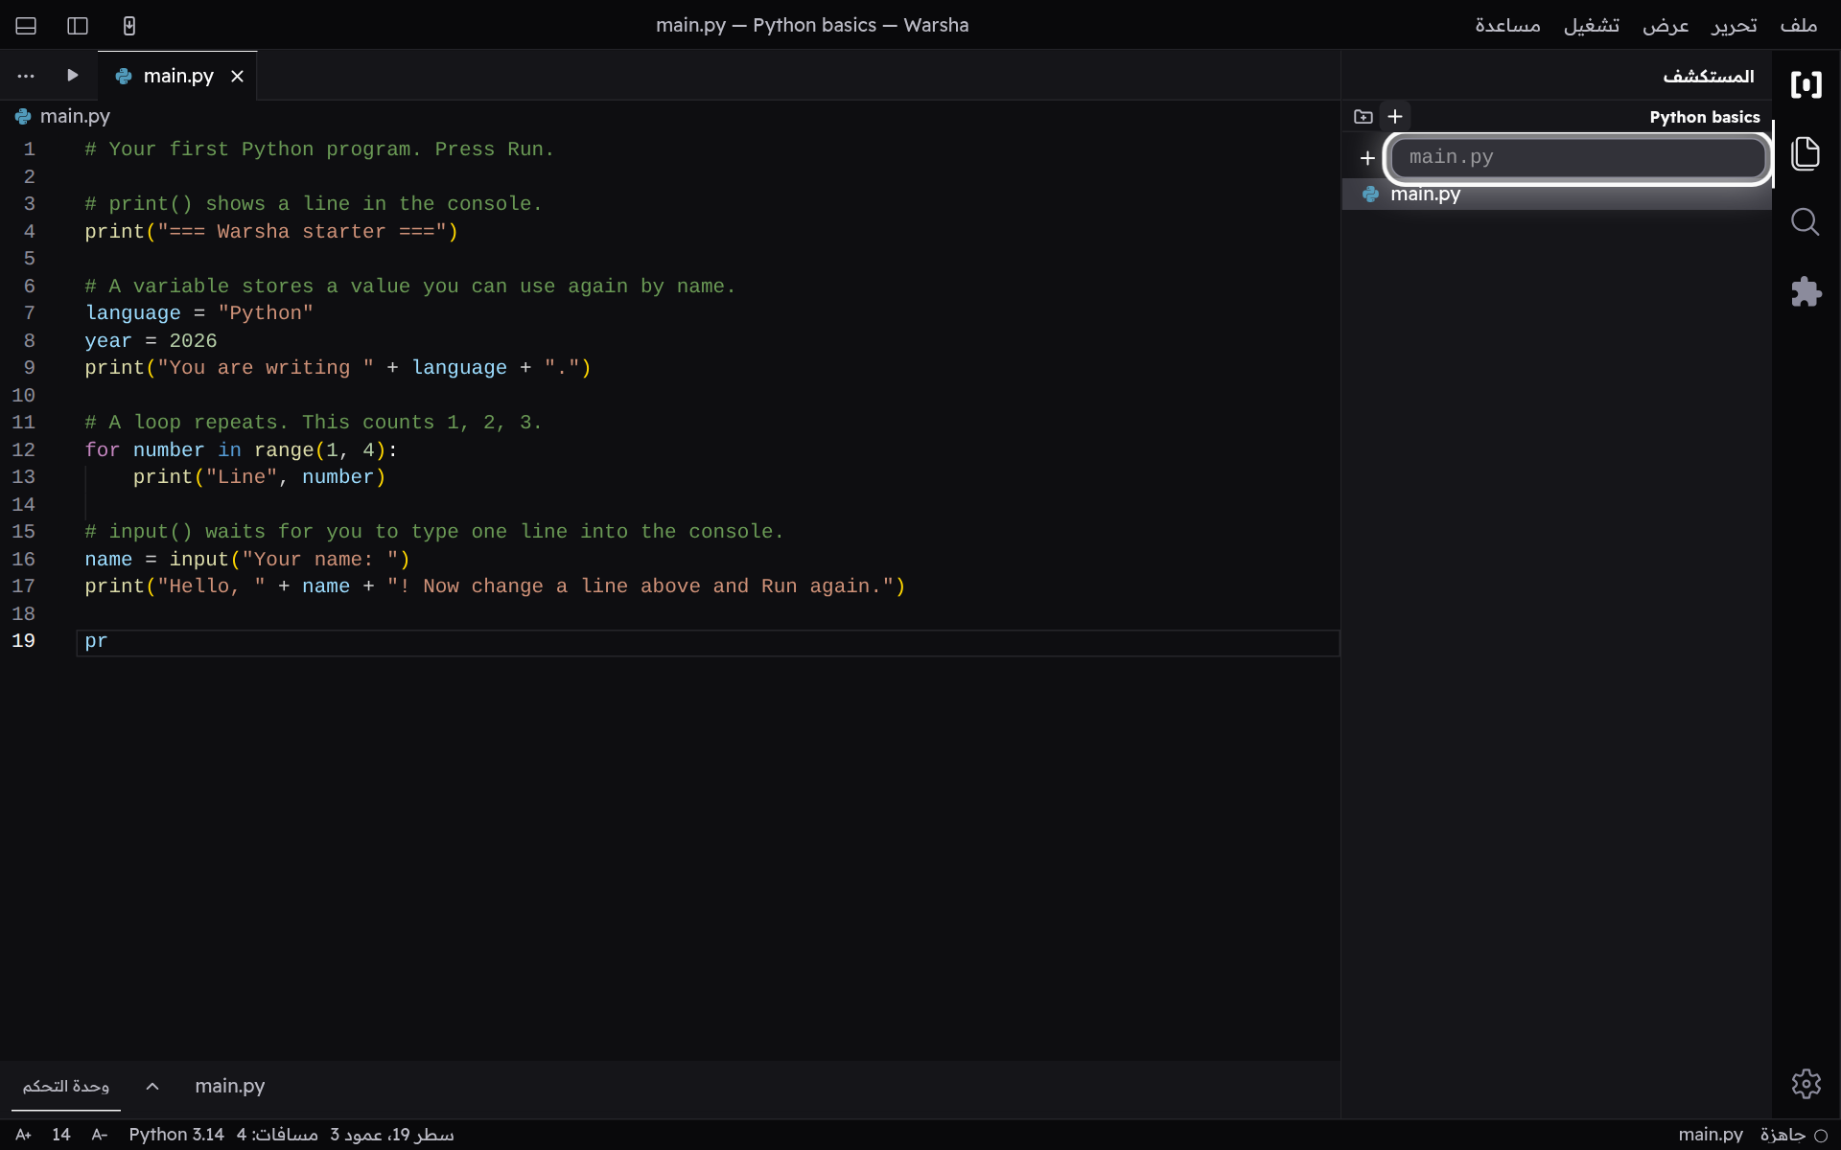1841x1150 pixels.
Task: Toggle the bottom panel layout icon
Action: point(26,26)
